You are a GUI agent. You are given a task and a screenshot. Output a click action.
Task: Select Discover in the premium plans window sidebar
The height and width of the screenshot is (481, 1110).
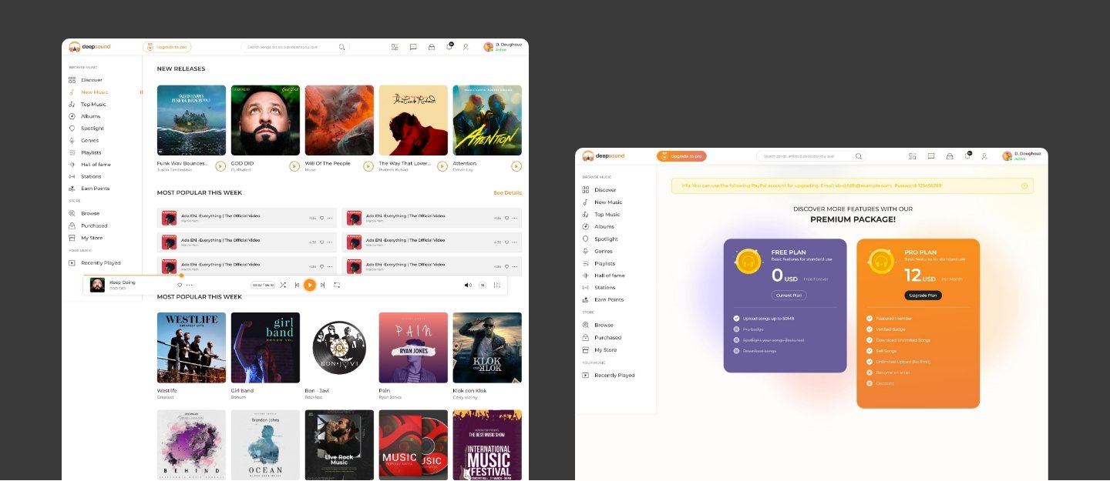pyautogui.click(x=600, y=190)
